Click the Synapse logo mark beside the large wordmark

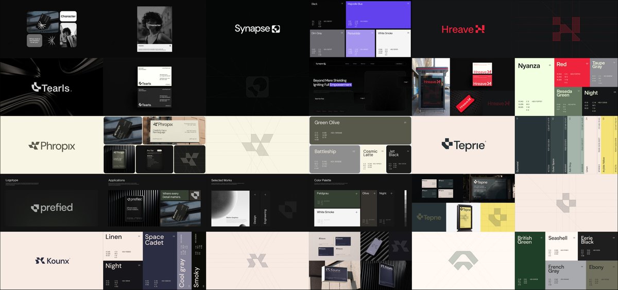(x=276, y=29)
